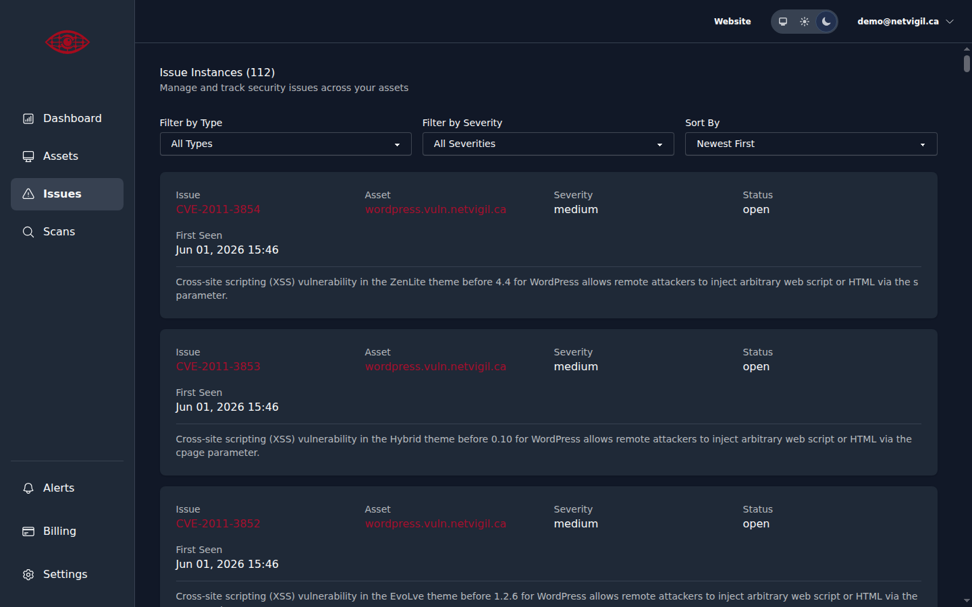Open the Filter by Severity dropdown

(548, 144)
